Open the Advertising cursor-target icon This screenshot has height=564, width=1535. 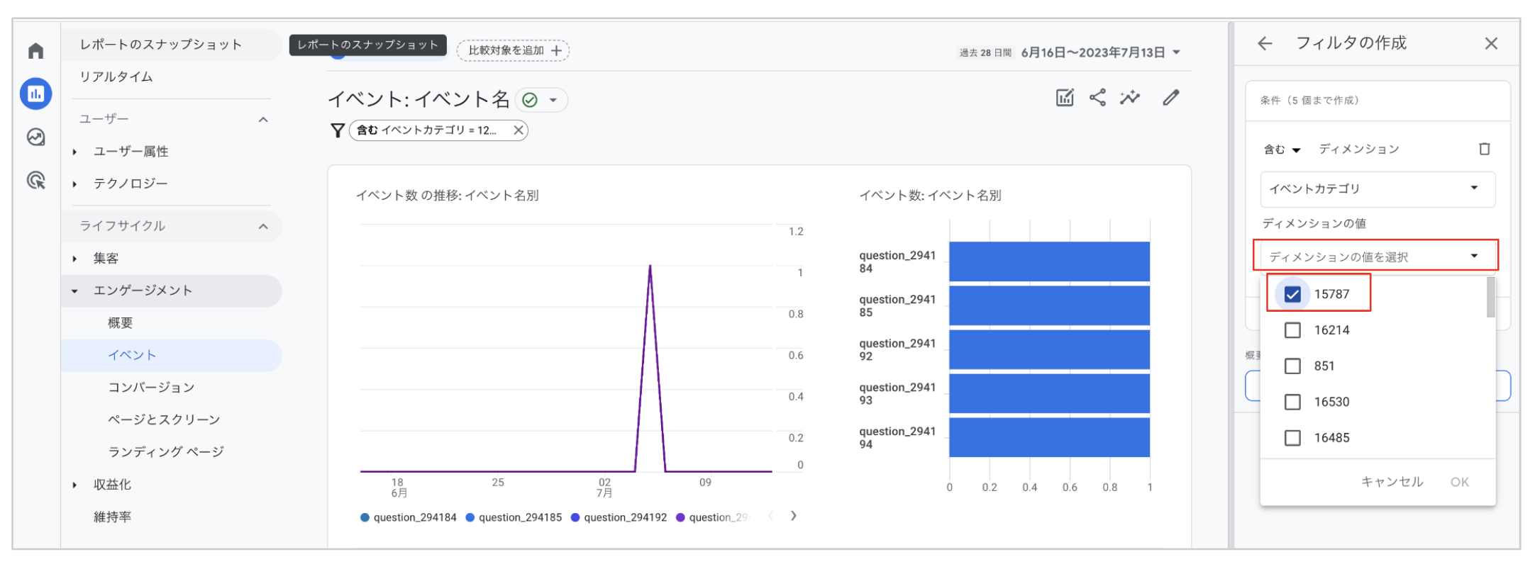coord(35,180)
